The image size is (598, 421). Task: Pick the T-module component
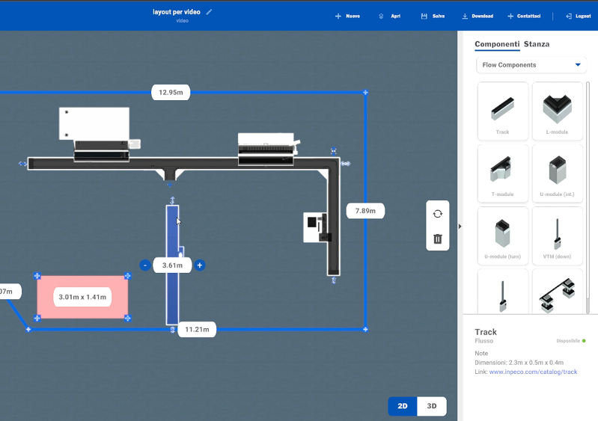503,173
